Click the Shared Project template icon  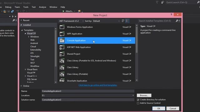(62, 54)
